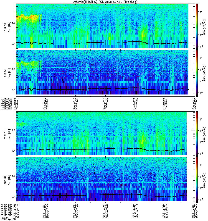
Task: Click the THB X position value 44.4
Action: click(x=195, y=99)
